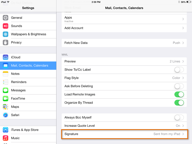Tap the 38% battery percentage
The width and height of the screenshot is (192, 144).
click(x=183, y=2)
